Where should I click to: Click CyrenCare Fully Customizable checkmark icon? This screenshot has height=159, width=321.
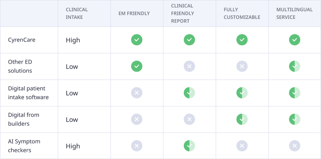click(242, 40)
